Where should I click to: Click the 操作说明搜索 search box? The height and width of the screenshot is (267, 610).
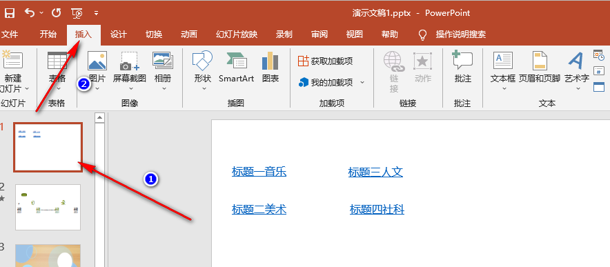pos(461,34)
